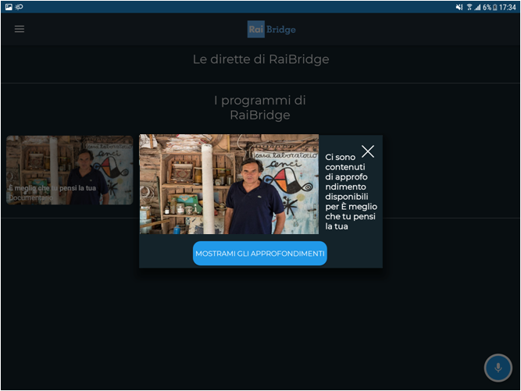Image resolution: width=521 pixels, height=391 pixels.
Task: Activate the microphone voice button
Action: tap(498, 368)
